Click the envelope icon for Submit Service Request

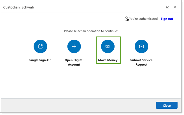[x=141, y=46]
